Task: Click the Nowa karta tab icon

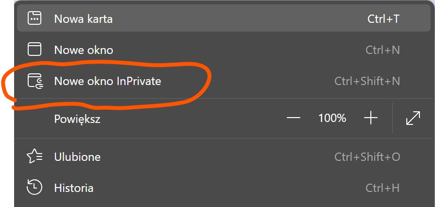Action: [x=35, y=19]
